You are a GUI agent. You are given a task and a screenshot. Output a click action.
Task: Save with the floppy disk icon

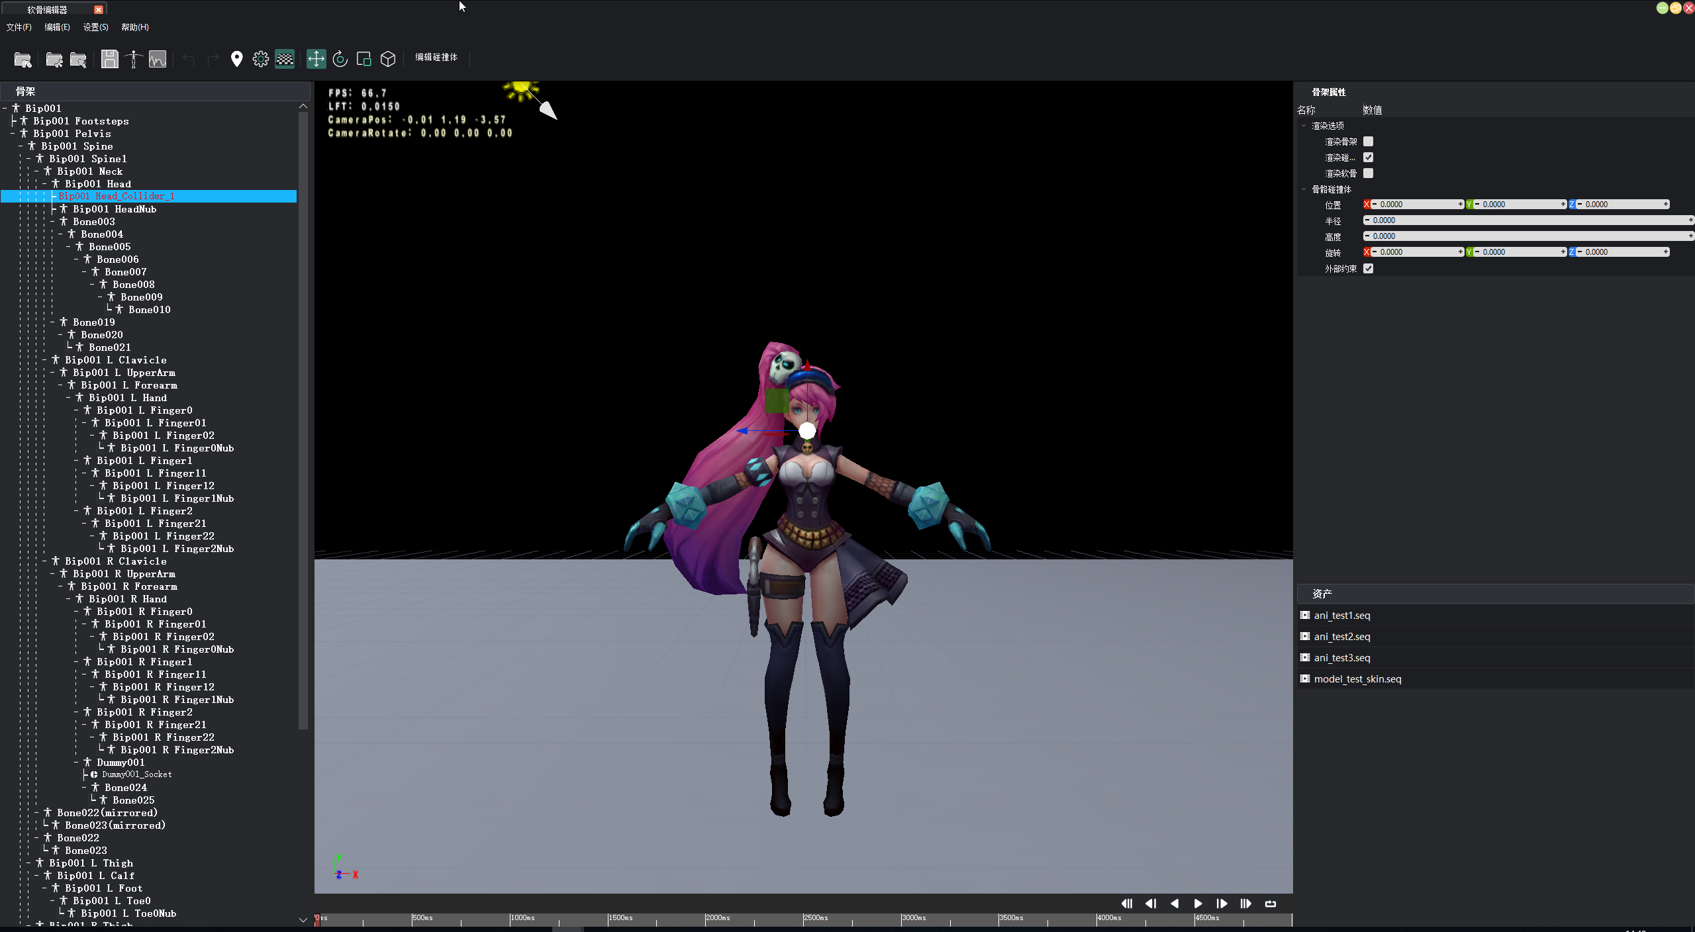coord(110,60)
